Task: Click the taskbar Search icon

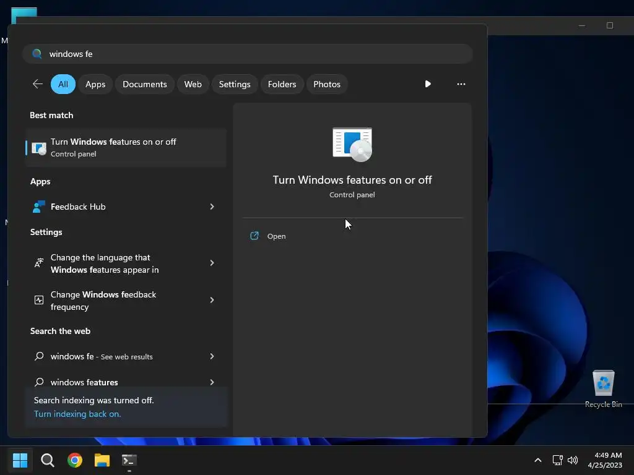Action: pyautogui.click(x=47, y=460)
